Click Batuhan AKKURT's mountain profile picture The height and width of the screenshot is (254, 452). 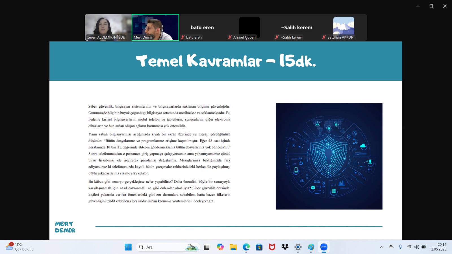pyautogui.click(x=344, y=26)
